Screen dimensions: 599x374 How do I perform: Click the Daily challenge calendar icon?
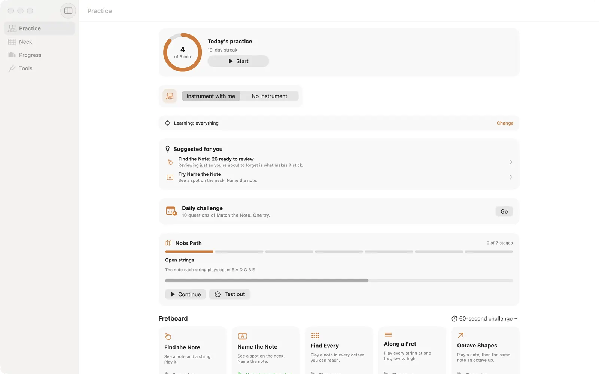(171, 211)
